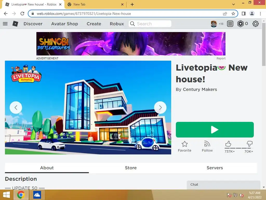This screenshot has width=266, height=200.
Task: Click the Roblox logo home icon
Action: [15, 24]
